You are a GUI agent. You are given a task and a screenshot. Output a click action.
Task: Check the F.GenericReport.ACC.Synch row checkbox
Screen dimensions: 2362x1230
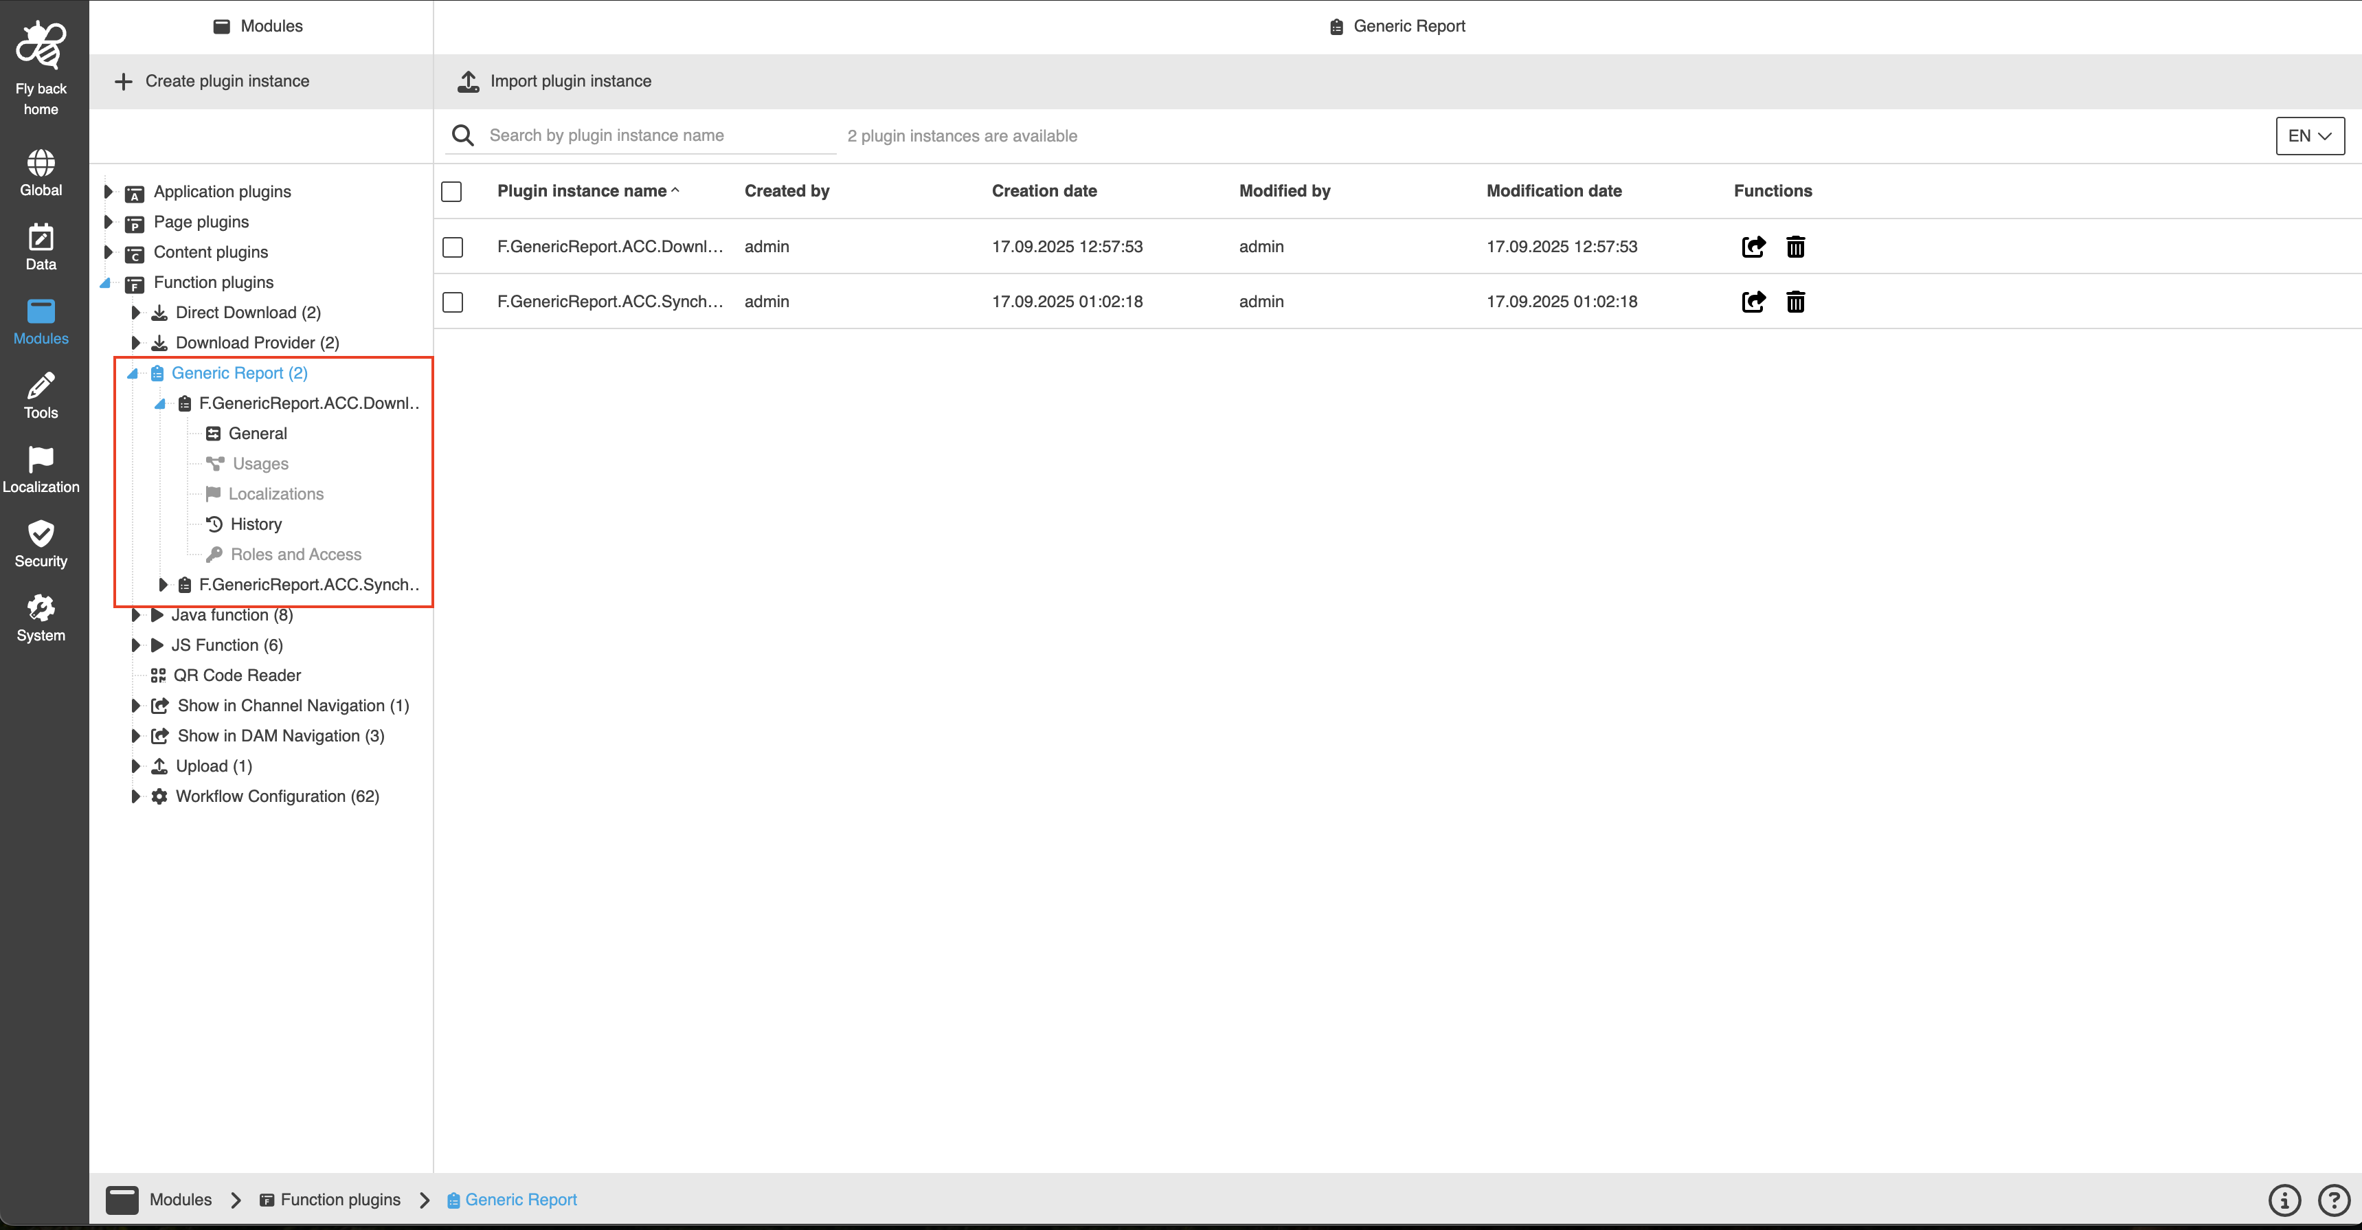point(452,302)
